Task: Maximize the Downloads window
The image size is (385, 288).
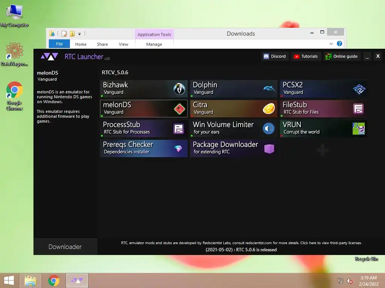Action: tap(322, 32)
